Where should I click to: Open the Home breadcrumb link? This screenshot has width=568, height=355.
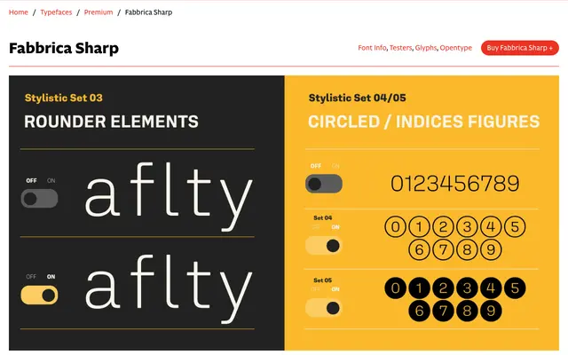pyautogui.click(x=18, y=12)
